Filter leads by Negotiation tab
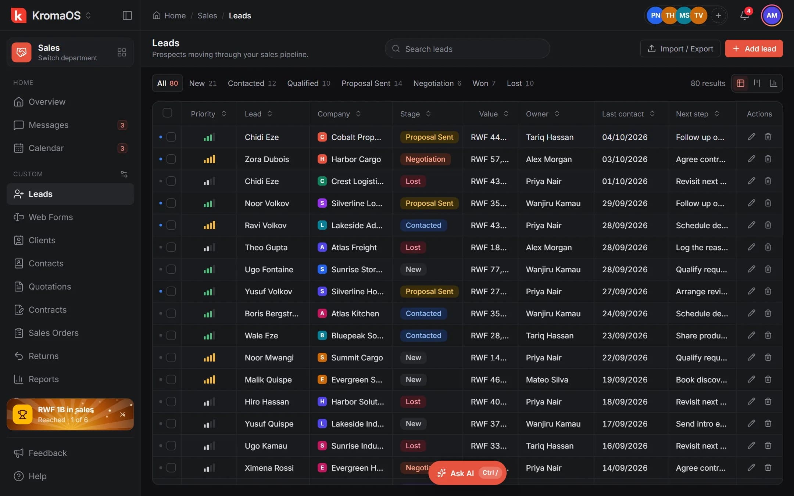Image resolution: width=794 pixels, height=496 pixels. 437,83
